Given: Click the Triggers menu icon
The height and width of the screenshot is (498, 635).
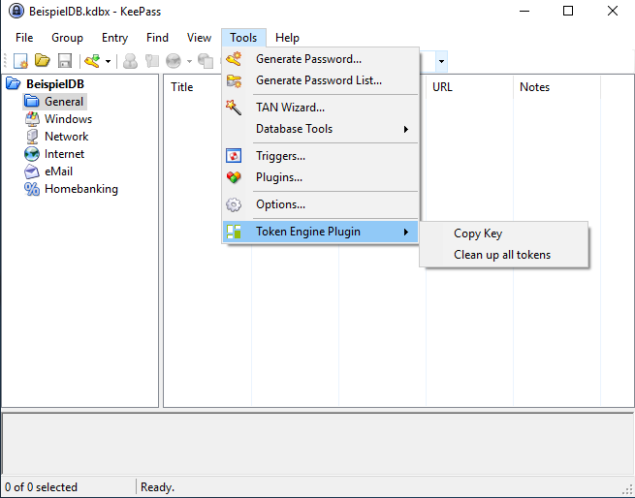Looking at the screenshot, I should click(x=234, y=156).
